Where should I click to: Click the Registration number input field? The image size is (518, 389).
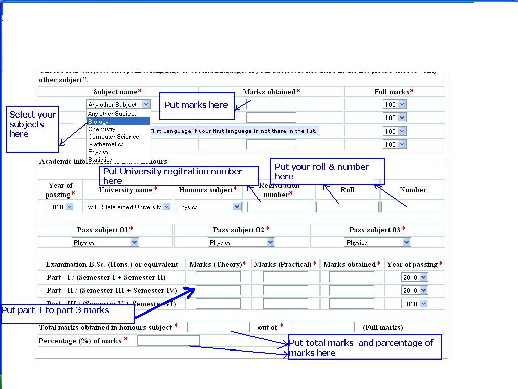279,207
